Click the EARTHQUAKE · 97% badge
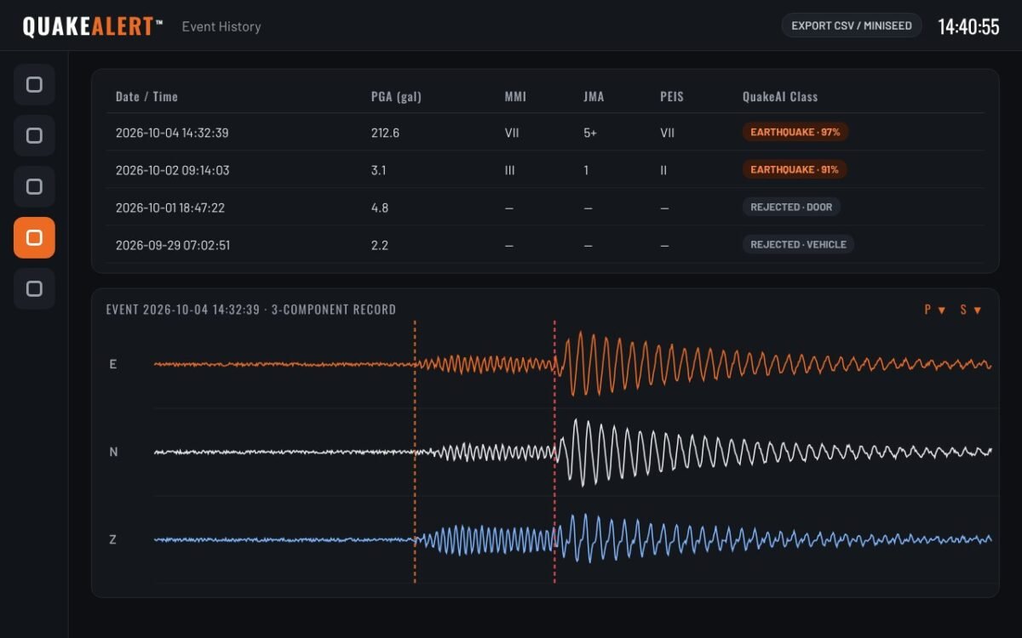Screen dimensions: 1022x638 coord(795,133)
